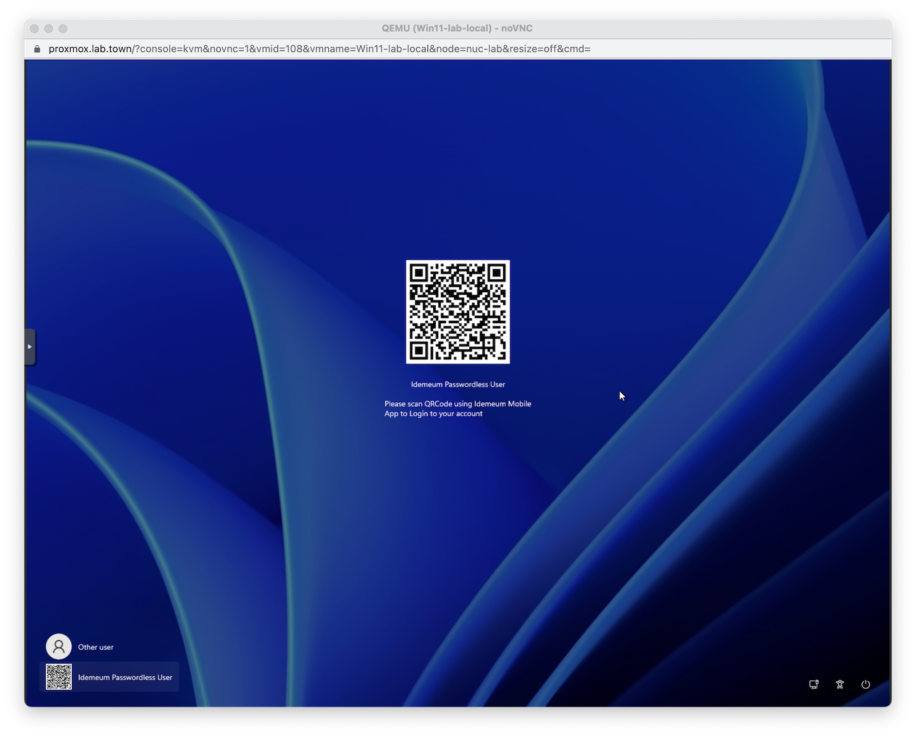Click the Idemeum QR code thumbnail
This screenshot has width=916, height=737.
point(59,677)
